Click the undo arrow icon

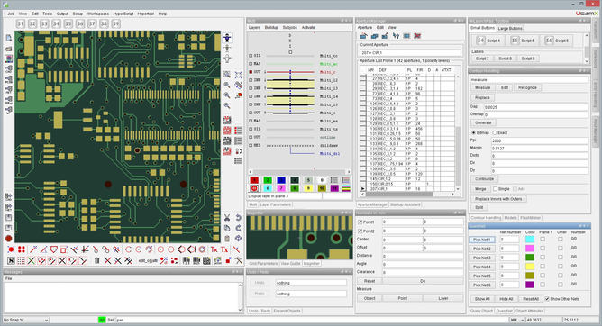point(238,218)
